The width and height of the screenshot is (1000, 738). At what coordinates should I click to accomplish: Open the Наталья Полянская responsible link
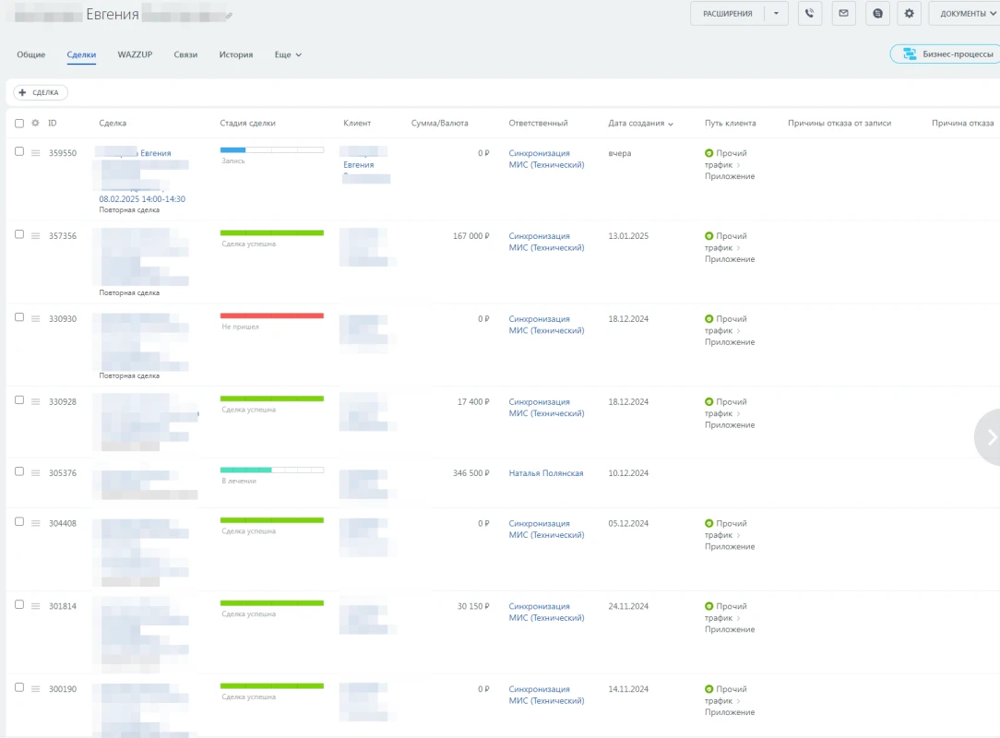[x=546, y=473]
